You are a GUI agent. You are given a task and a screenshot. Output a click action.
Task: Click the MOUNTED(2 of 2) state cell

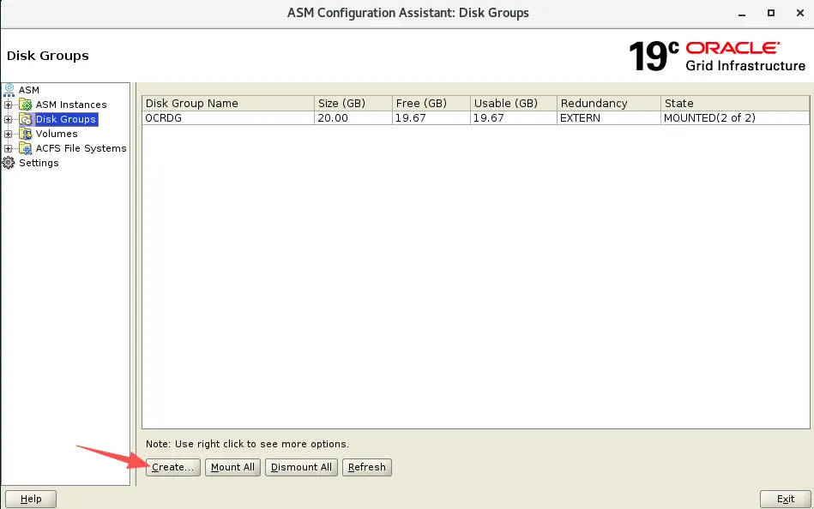[x=735, y=117]
